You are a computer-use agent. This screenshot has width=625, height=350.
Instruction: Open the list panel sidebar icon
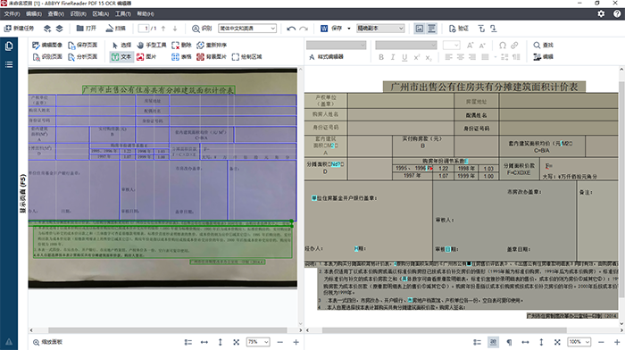coord(9,64)
